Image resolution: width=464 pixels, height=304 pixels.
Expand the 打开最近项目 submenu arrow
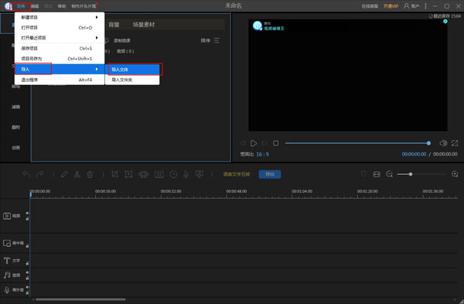coord(97,38)
